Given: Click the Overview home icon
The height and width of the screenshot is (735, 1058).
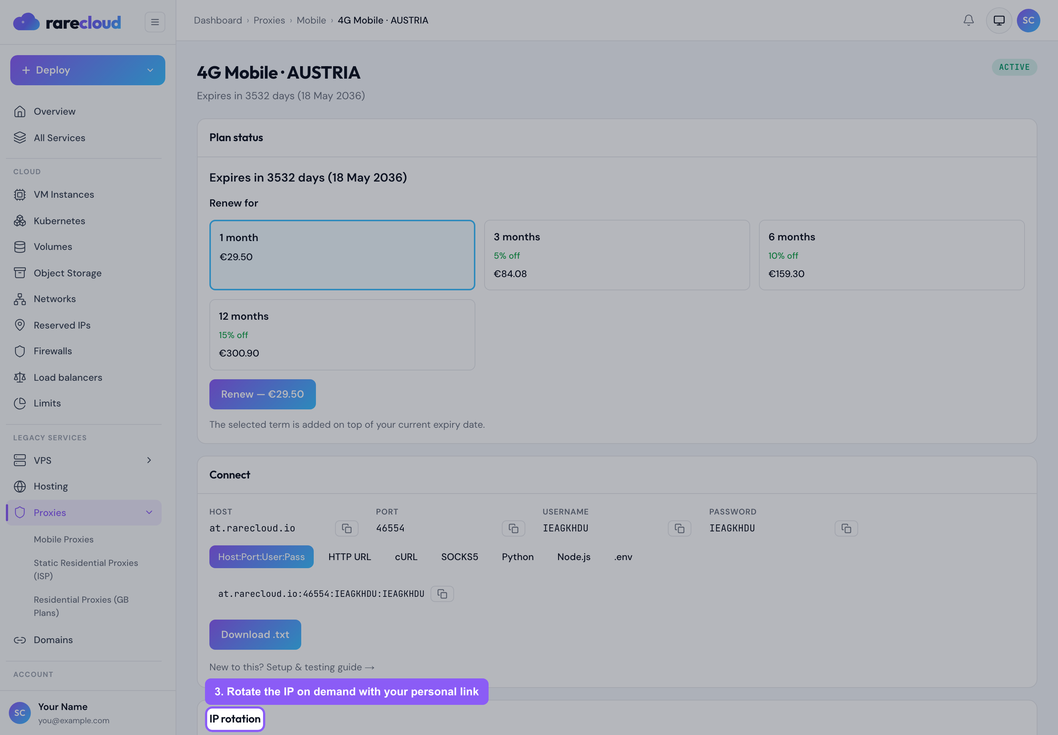Looking at the screenshot, I should [20, 111].
